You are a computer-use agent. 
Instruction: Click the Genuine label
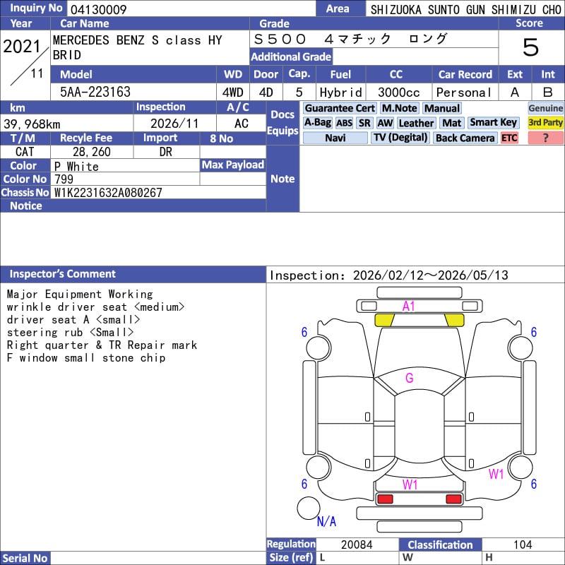(545, 108)
